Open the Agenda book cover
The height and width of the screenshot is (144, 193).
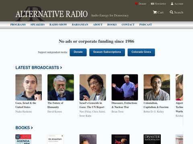[x=23, y=139]
